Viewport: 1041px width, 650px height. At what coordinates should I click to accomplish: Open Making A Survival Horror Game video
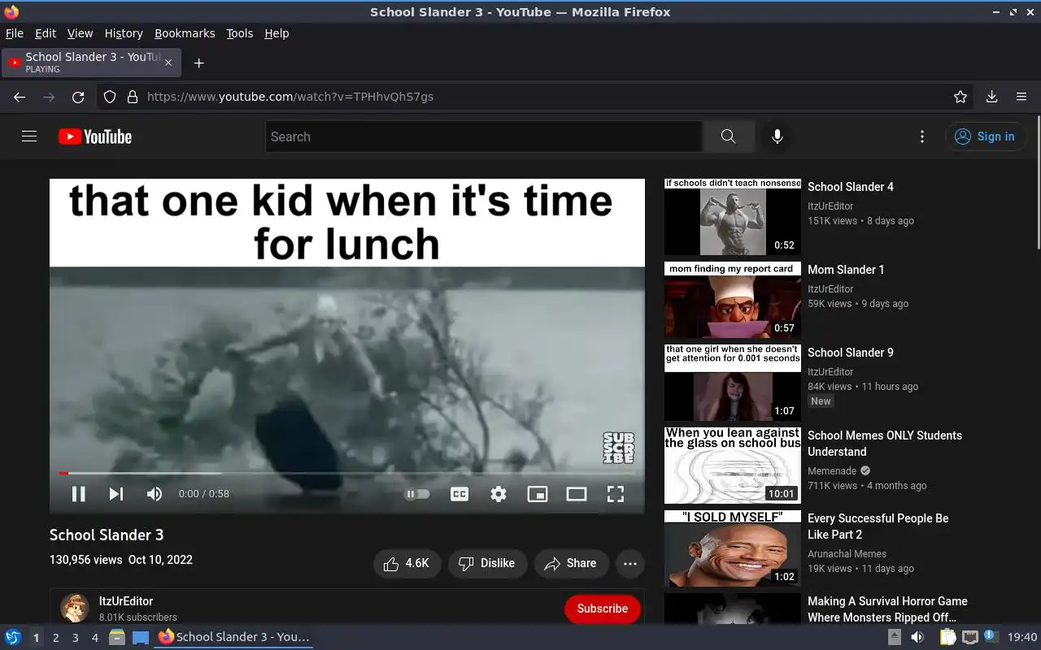pyautogui.click(x=887, y=609)
